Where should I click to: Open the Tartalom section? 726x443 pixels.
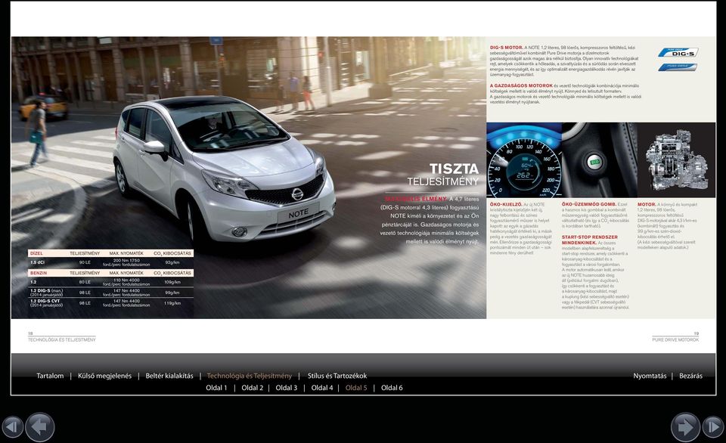(x=50, y=376)
